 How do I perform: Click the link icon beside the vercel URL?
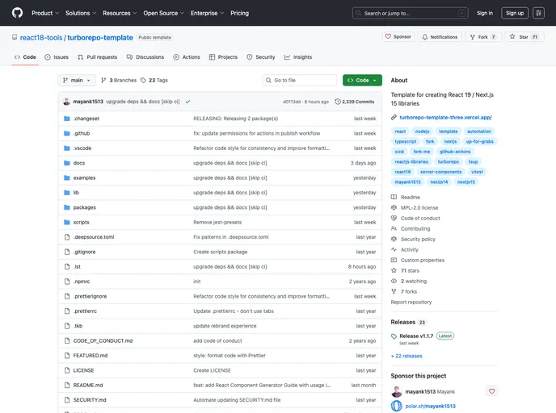pos(394,118)
